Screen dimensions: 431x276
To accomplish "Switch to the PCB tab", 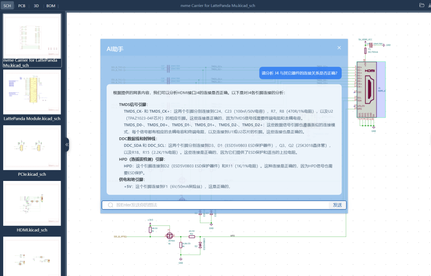I will (22, 6).
